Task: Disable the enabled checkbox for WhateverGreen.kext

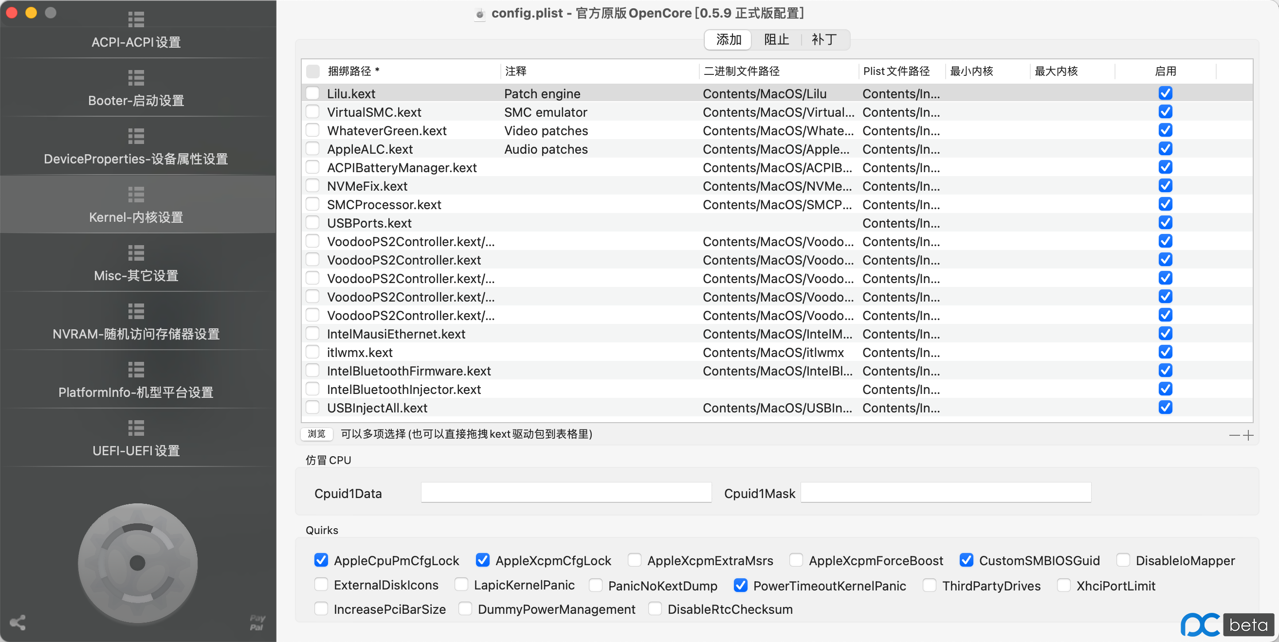Action: pos(1165,130)
